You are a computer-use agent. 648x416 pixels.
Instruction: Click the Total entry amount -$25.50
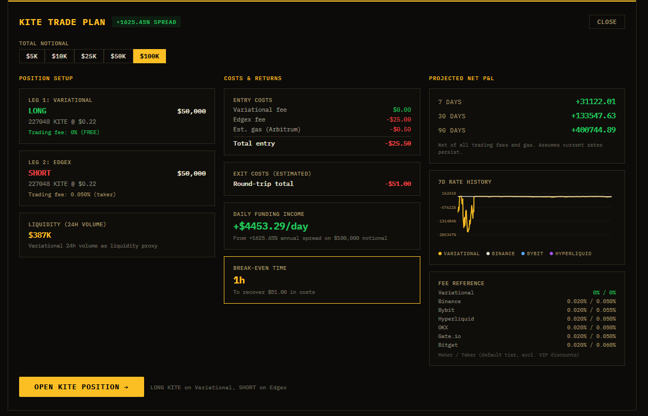[x=398, y=143]
